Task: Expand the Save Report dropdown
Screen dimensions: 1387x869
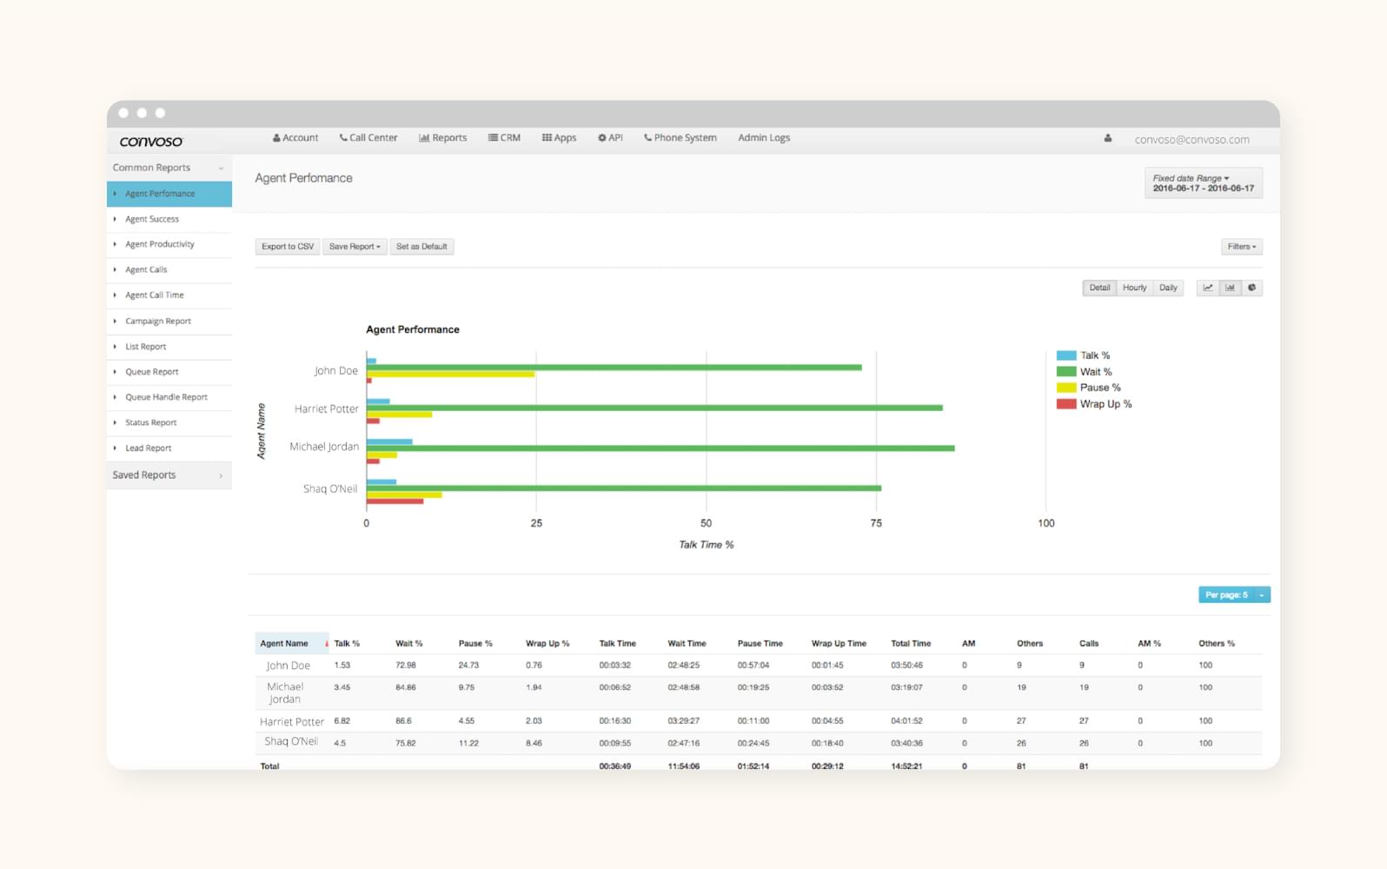Action: [x=355, y=247]
